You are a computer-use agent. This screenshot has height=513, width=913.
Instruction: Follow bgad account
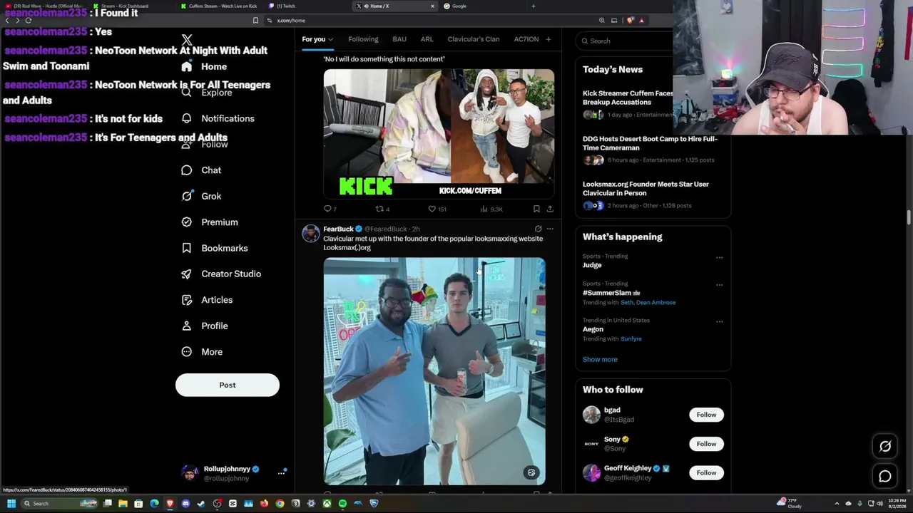pos(706,415)
